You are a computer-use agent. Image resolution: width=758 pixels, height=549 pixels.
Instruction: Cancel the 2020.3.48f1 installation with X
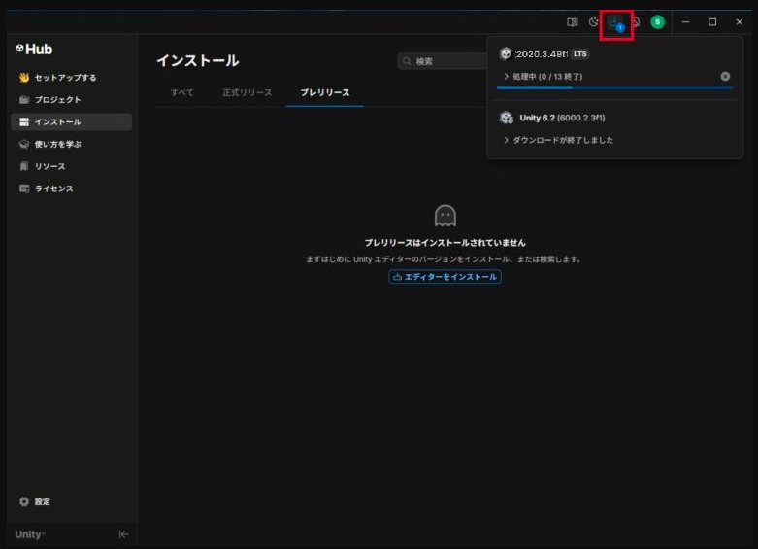(725, 76)
